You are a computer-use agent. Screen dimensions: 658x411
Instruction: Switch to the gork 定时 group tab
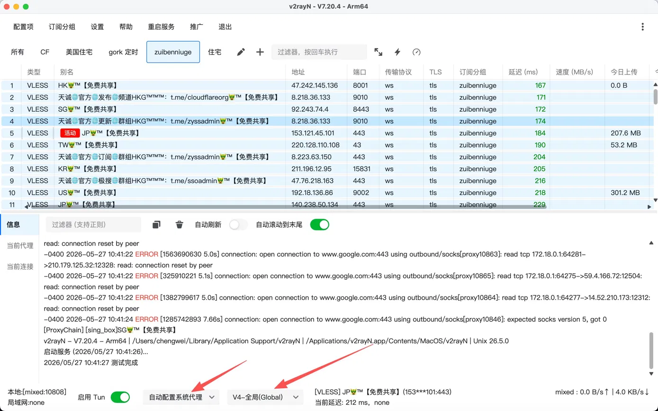[x=123, y=52]
